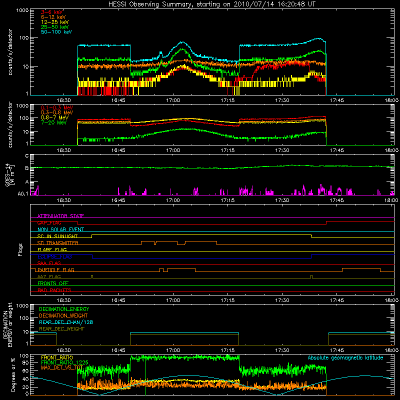Select the C level label on the GOES axis
Viewport: 400px width, 400px height.
(x=27, y=156)
